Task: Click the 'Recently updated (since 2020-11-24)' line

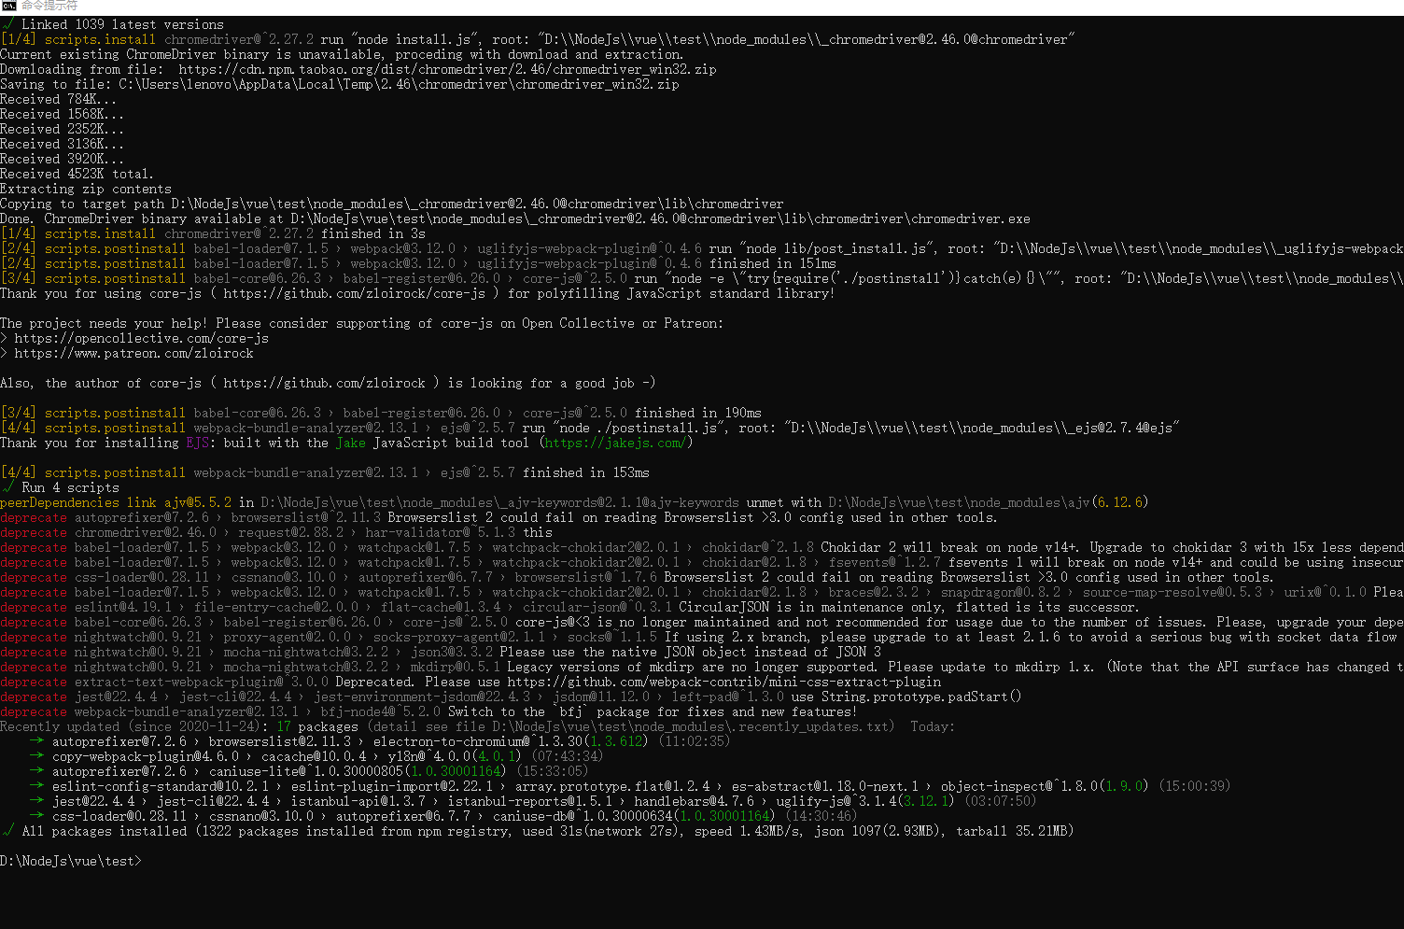Action: (477, 726)
